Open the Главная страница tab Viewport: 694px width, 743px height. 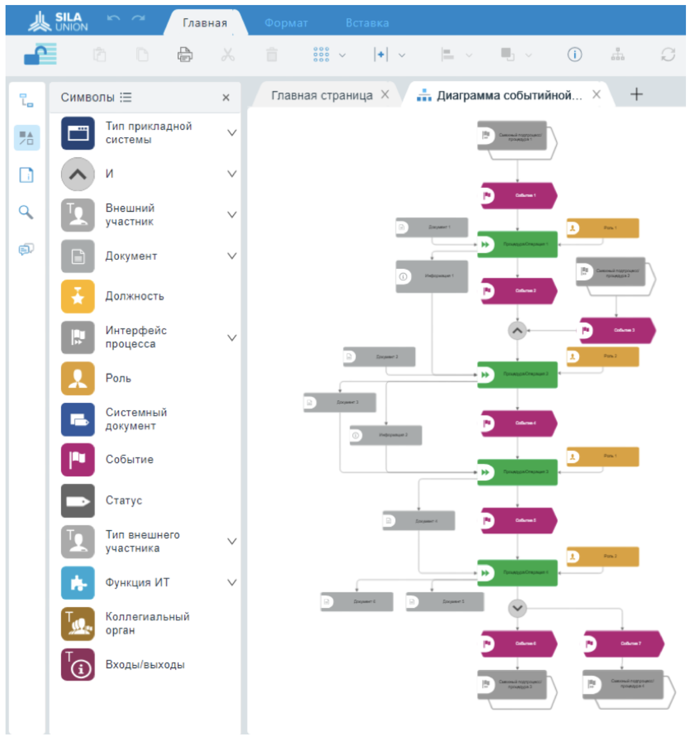click(x=322, y=96)
